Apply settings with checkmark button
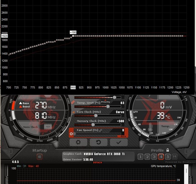This screenshot has width=196, height=184. click(x=119, y=142)
